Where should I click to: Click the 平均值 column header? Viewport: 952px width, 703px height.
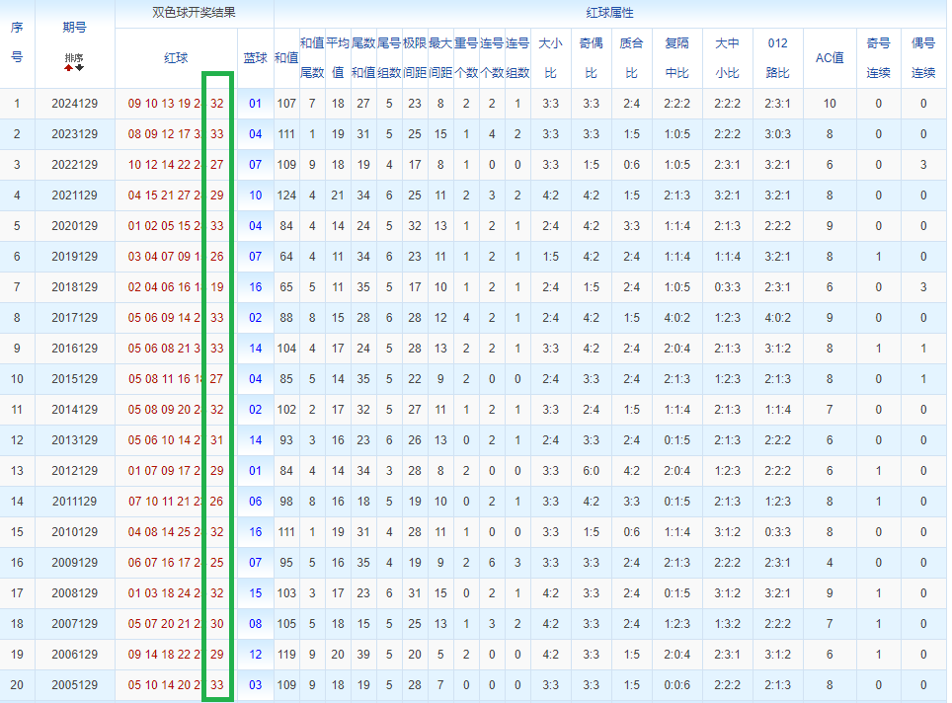pyautogui.click(x=338, y=58)
